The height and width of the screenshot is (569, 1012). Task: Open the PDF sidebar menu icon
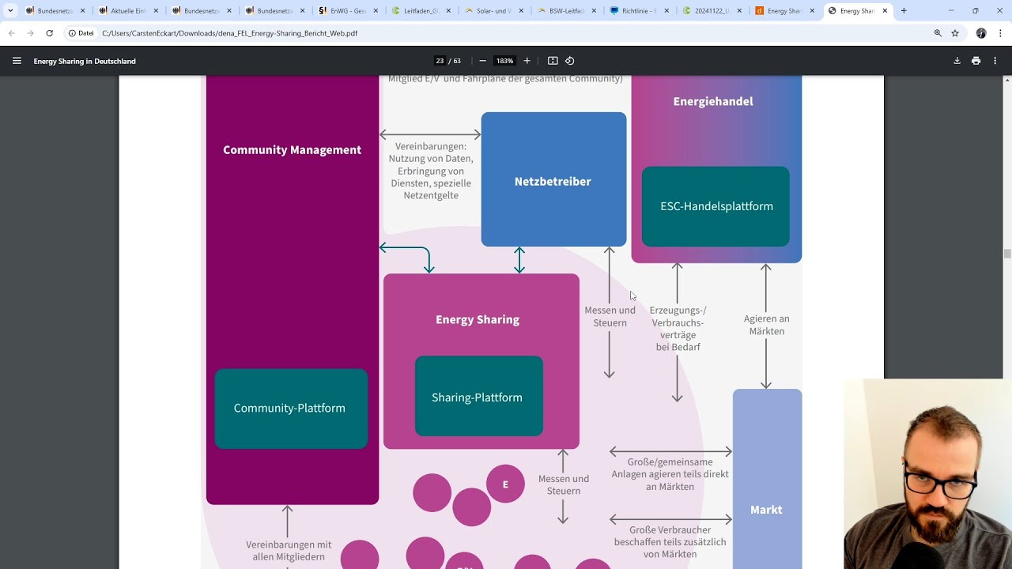pos(17,61)
